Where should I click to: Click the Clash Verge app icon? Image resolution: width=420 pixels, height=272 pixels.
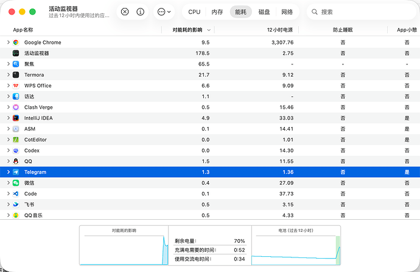(x=16, y=107)
